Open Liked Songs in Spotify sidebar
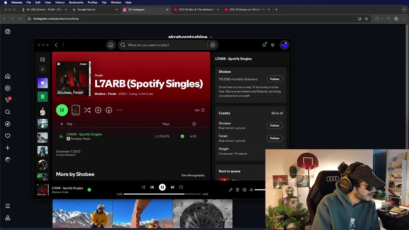 42,83
